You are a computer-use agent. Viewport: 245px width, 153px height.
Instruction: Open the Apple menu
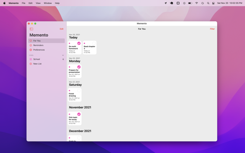5,3
